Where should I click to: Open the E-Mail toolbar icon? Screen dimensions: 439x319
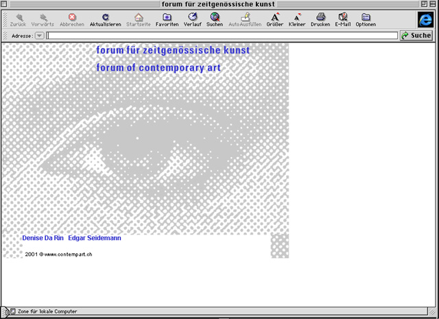342,16
